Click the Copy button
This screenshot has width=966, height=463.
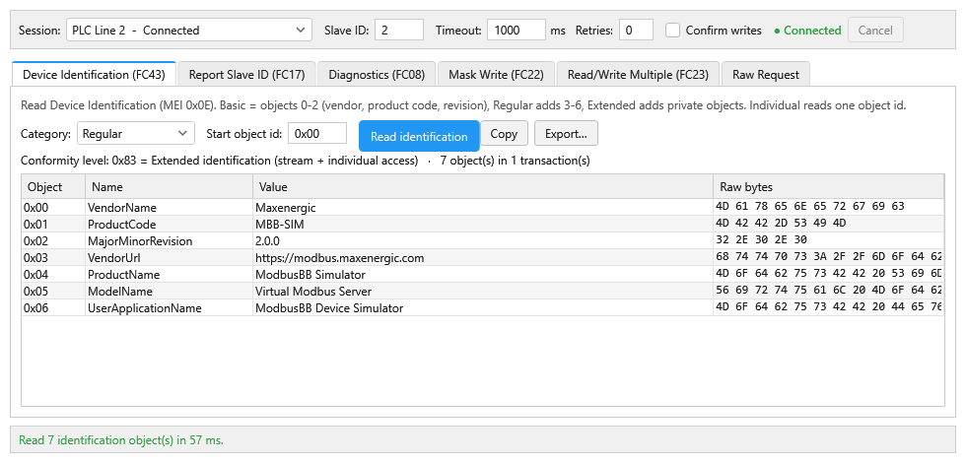(504, 133)
